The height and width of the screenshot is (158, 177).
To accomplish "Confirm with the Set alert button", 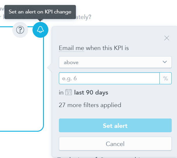I will pos(115,125).
